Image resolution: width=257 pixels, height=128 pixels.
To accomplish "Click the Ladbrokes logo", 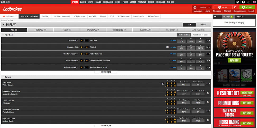I will [12, 9].
